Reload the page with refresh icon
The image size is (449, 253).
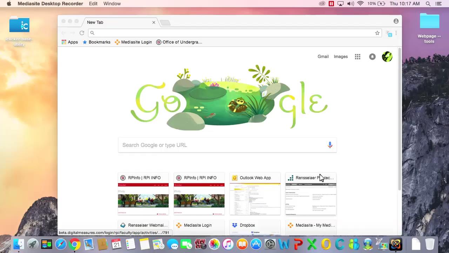tap(82, 33)
